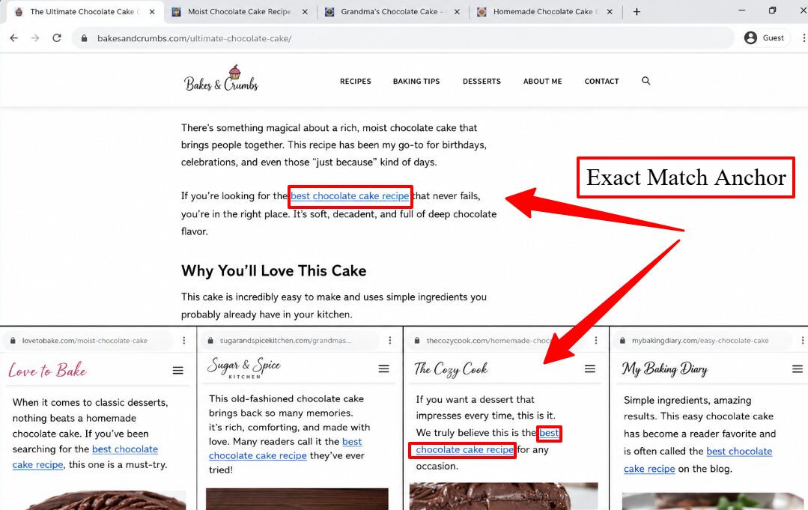Click thecozycook.com address bar
Viewport: 808px width, 510px height.
(x=496, y=341)
